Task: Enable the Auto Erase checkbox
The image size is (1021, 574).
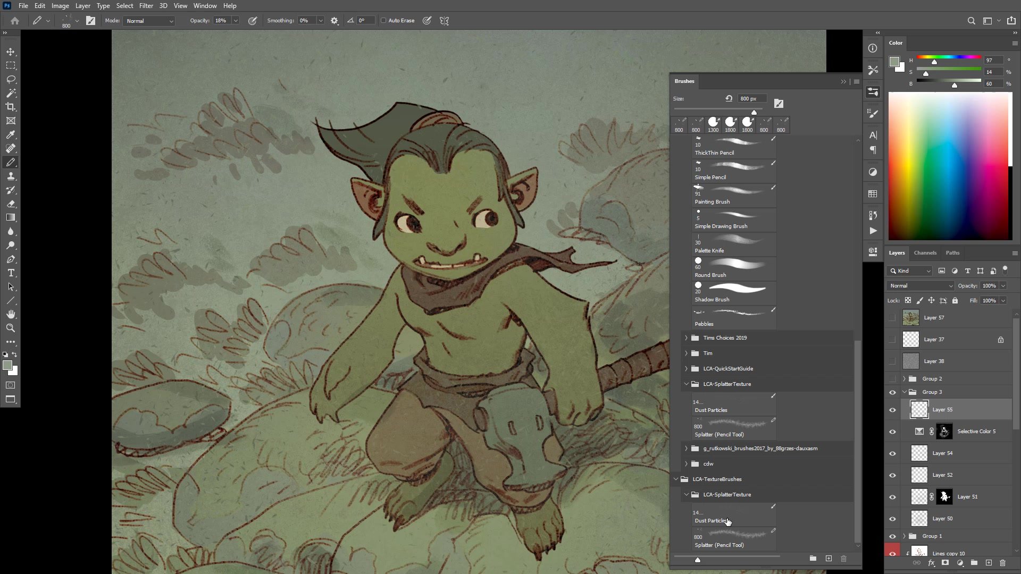Action: 383,21
